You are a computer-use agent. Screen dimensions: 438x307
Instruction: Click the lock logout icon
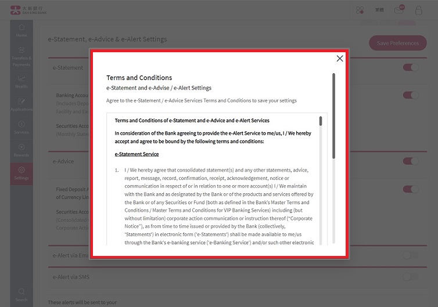click(x=418, y=10)
